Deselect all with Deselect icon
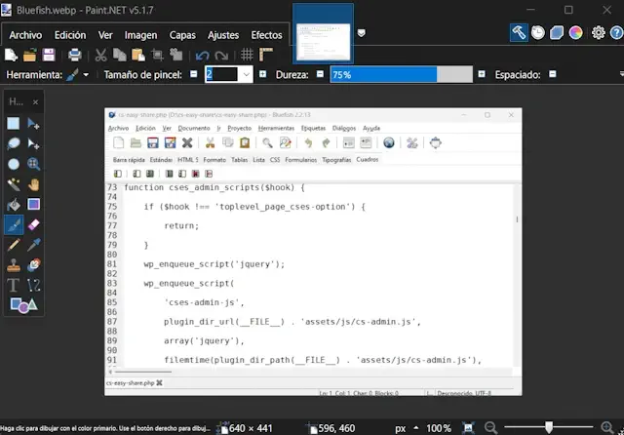The width and height of the screenshot is (624, 435). 175,55
